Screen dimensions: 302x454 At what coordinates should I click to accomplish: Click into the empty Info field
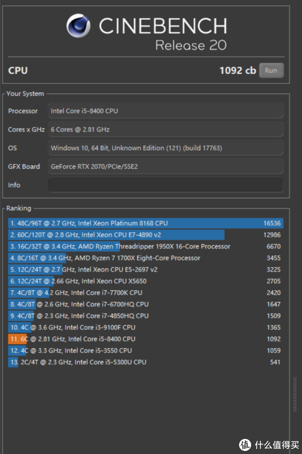point(165,185)
